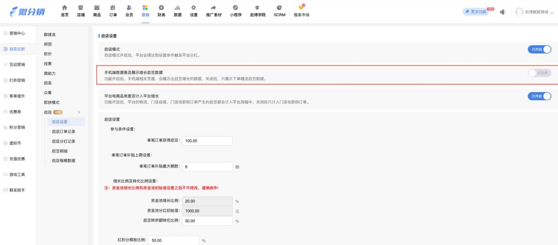Open the 启博学院 academy icon
The width and height of the screenshot is (558, 245).
[x=258, y=7]
